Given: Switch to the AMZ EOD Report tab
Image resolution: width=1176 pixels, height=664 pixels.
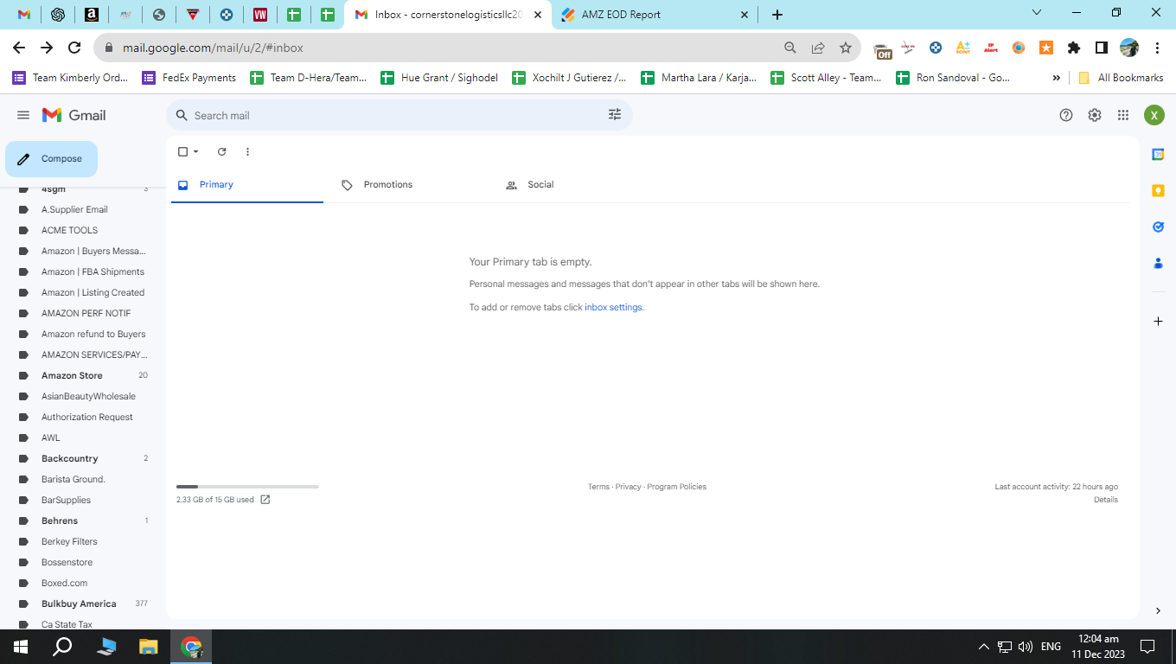Looking at the screenshot, I should (x=655, y=15).
